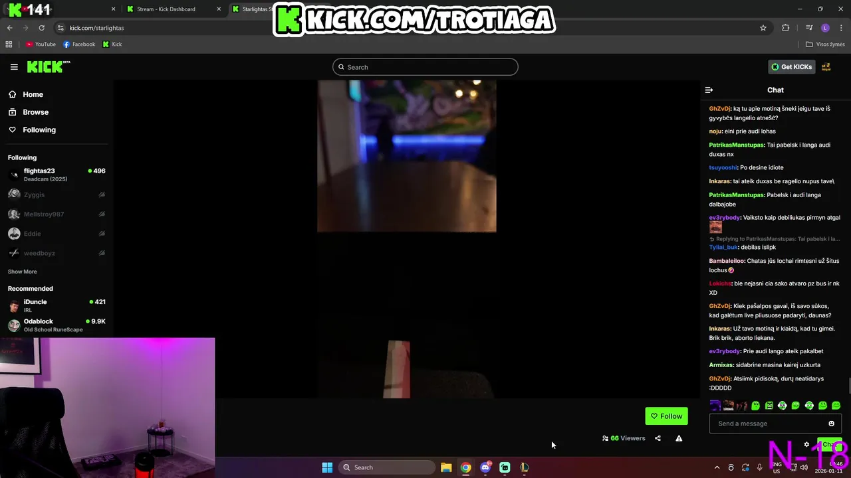
Task: Open File Explorer from taskbar
Action: 446,467
